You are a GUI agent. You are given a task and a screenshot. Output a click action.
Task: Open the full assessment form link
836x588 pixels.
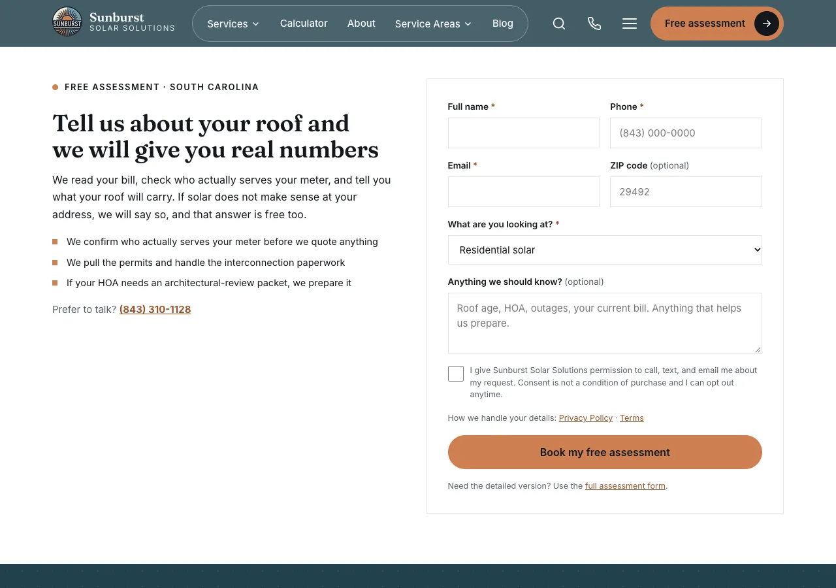(x=625, y=486)
